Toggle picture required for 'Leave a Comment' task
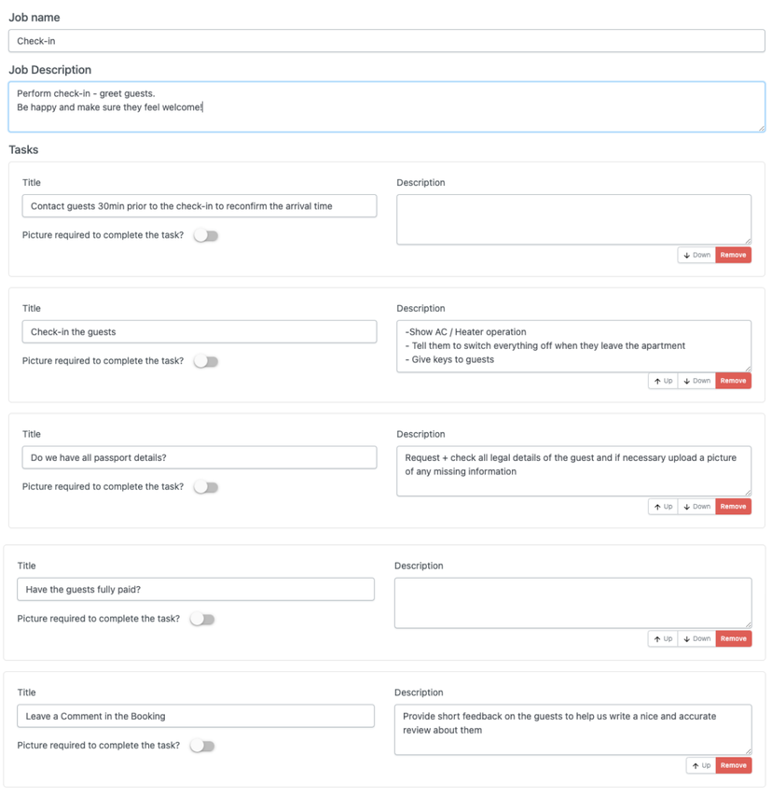Image resolution: width=772 pixels, height=797 pixels. [202, 746]
